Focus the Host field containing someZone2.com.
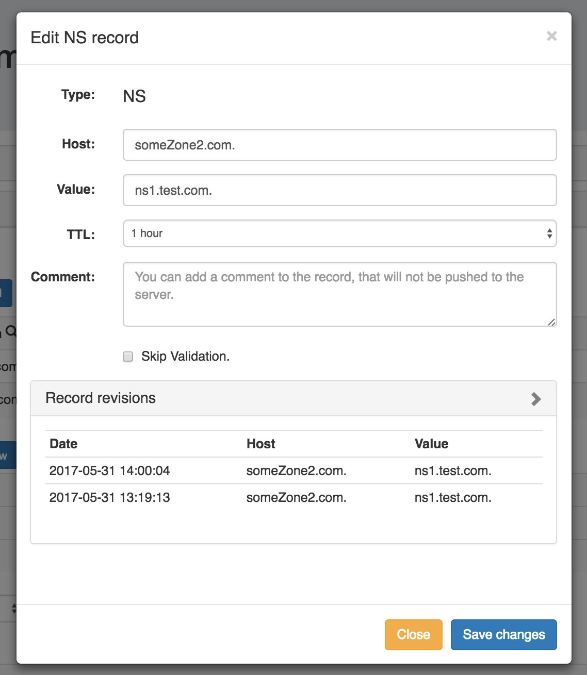Image resolution: width=587 pixels, height=675 pixels. [x=339, y=145]
